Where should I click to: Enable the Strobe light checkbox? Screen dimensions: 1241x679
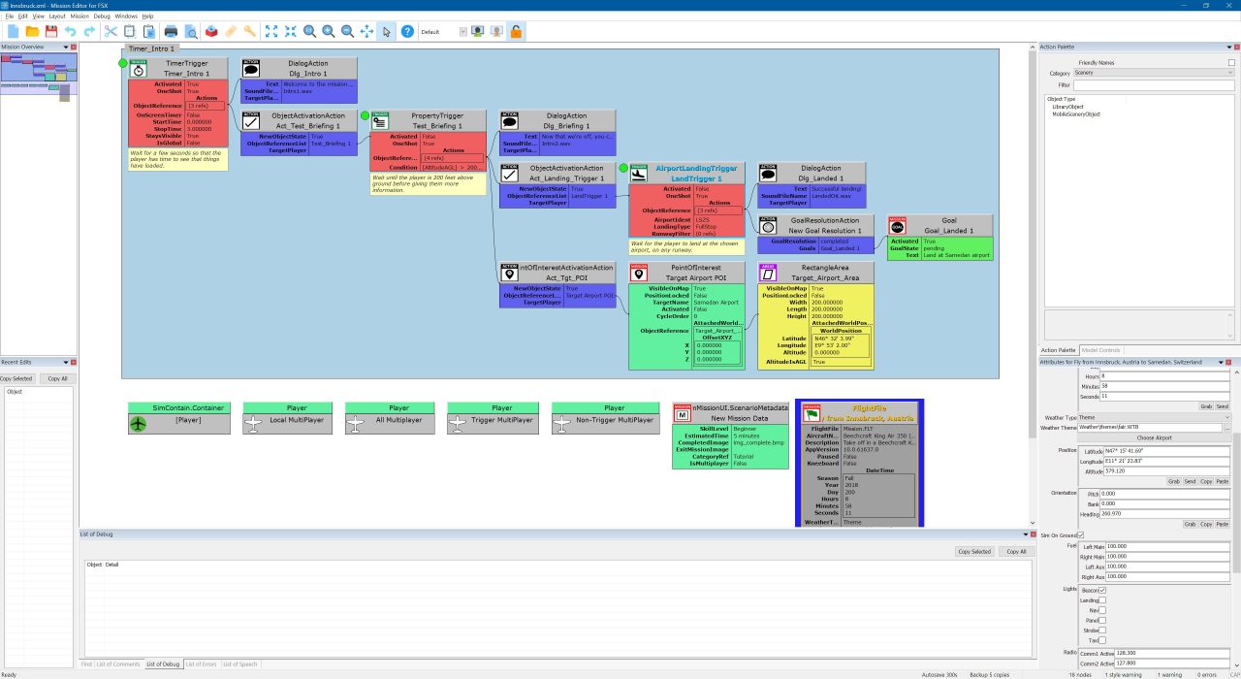point(1102,630)
